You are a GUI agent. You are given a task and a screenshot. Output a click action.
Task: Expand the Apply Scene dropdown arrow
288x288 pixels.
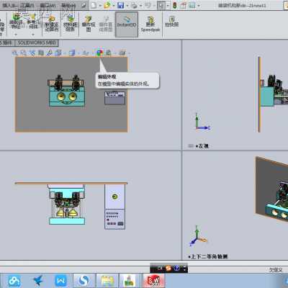[114, 53]
